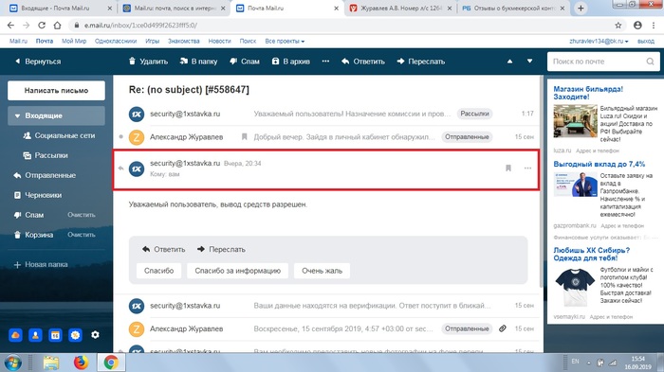Open Windows Start button

(x=13, y=363)
